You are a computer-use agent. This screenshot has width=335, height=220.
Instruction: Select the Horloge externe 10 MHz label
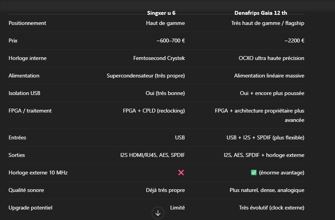38,172
